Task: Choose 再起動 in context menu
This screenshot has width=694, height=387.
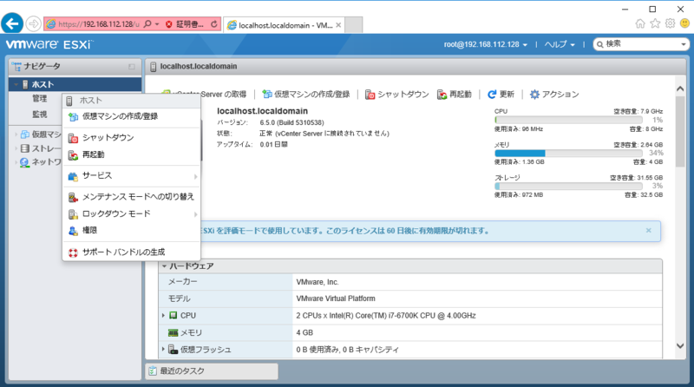Action: coord(132,154)
